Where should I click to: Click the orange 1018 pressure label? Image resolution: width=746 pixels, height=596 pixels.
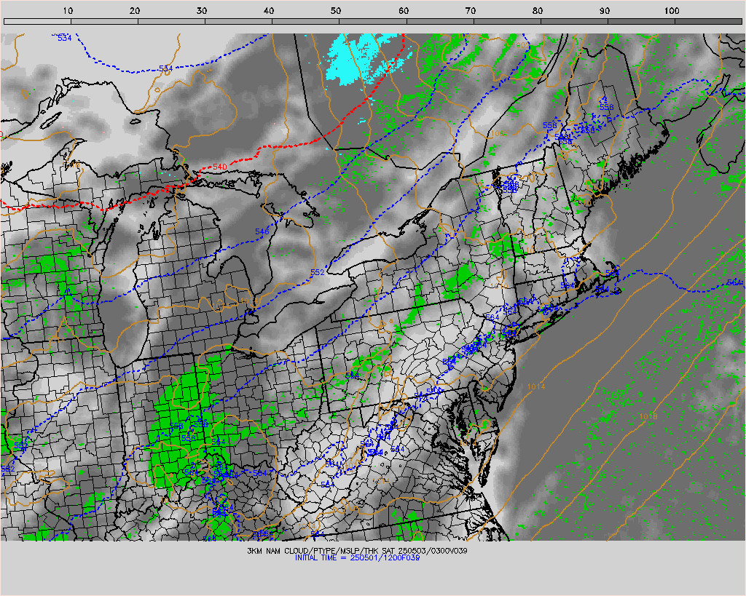point(648,416)
